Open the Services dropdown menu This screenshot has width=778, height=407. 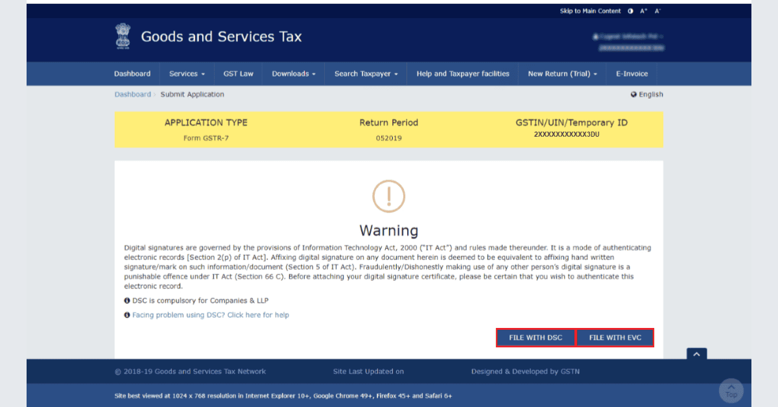[x=187, y=73]
